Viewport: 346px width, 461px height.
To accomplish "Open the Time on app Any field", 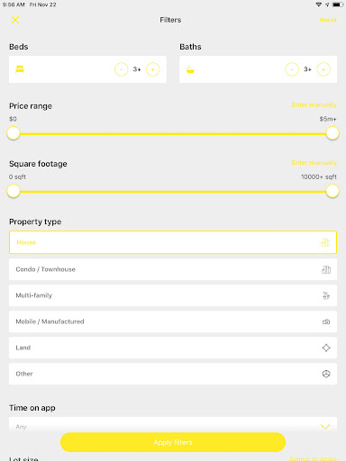I will coord(173,425).
